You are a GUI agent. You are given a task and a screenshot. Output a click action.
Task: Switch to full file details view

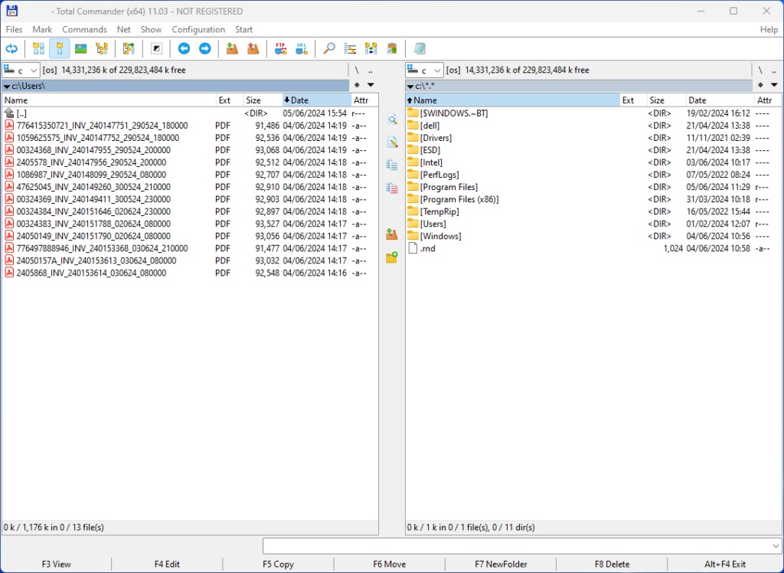click(x=60, y=48)
